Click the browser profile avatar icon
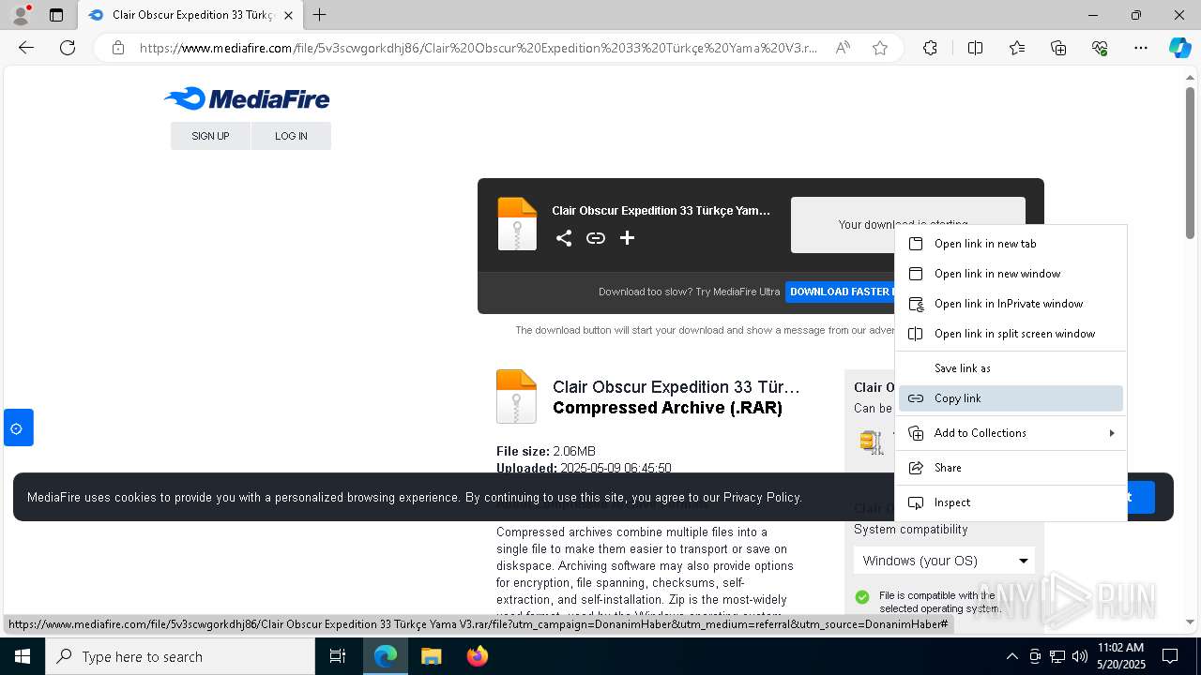The width and height of the screenshot is (1201, 675). pyautogui.click(x=21, y=15)
